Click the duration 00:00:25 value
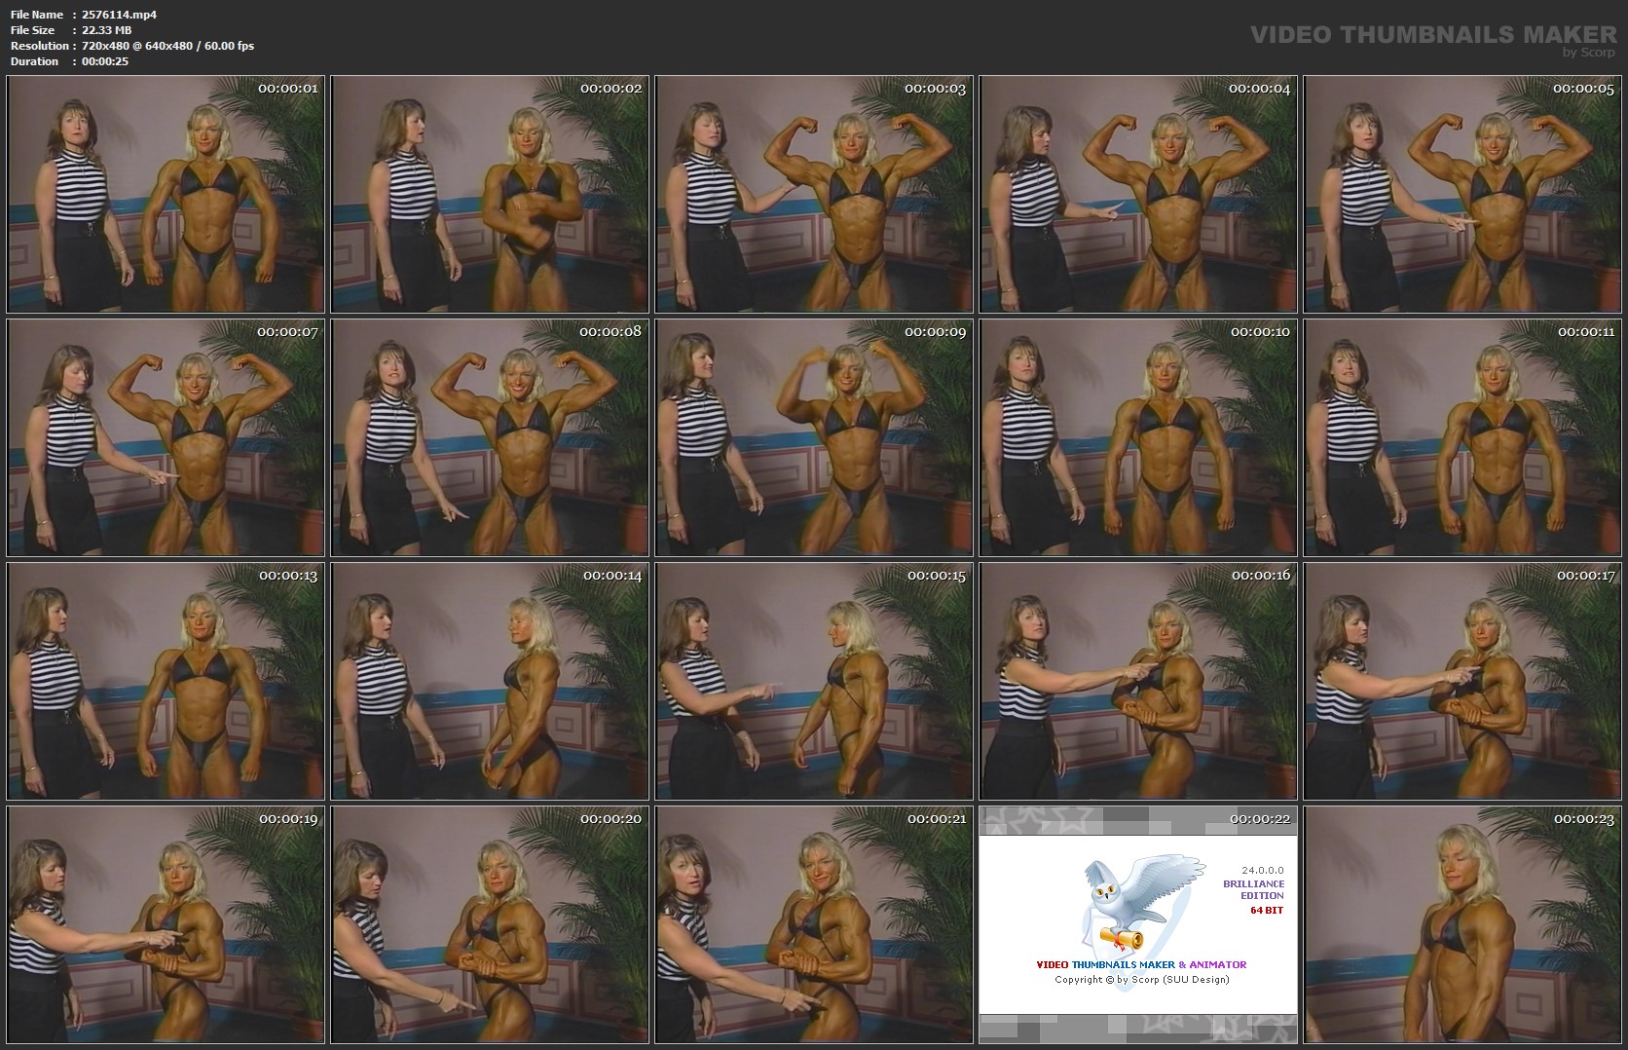This screenshot has height=1050, width=1628. coord(105,61)
